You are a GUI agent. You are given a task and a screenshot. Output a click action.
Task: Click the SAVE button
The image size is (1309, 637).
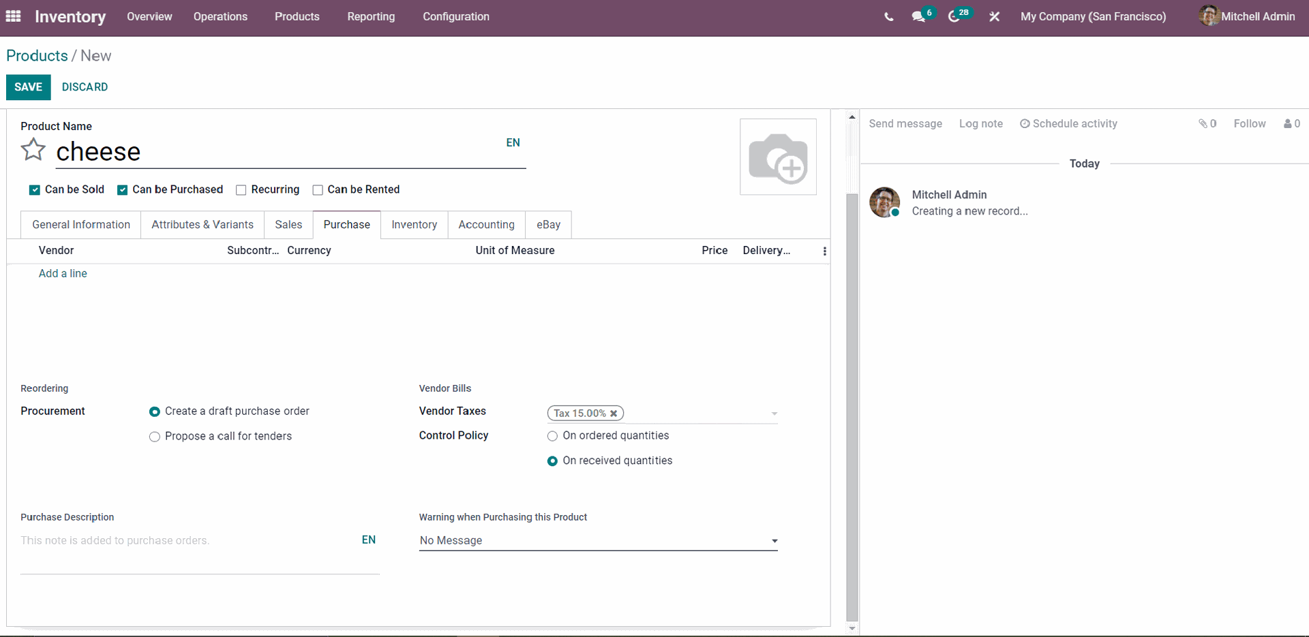(x=29, y=87)
